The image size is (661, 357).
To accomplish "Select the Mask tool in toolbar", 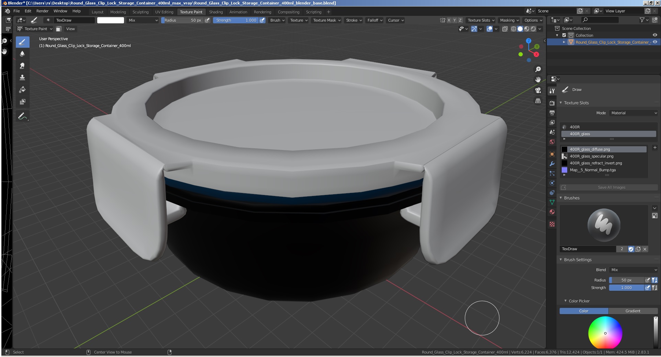I will pos(22,102).
